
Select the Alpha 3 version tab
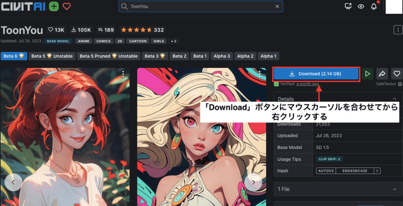coord(222,56)
